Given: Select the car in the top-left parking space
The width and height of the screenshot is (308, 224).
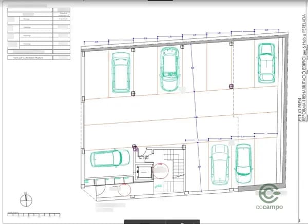Looking at the screenshot, I should [121, 73].
